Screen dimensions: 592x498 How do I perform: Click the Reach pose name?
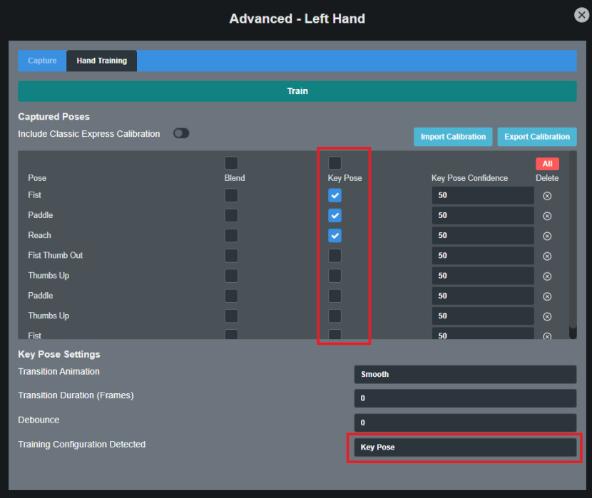pos(39,235)
